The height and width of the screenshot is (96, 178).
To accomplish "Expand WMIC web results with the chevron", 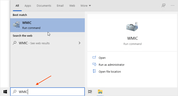I will pyautogui.click(x=80, y=43).
